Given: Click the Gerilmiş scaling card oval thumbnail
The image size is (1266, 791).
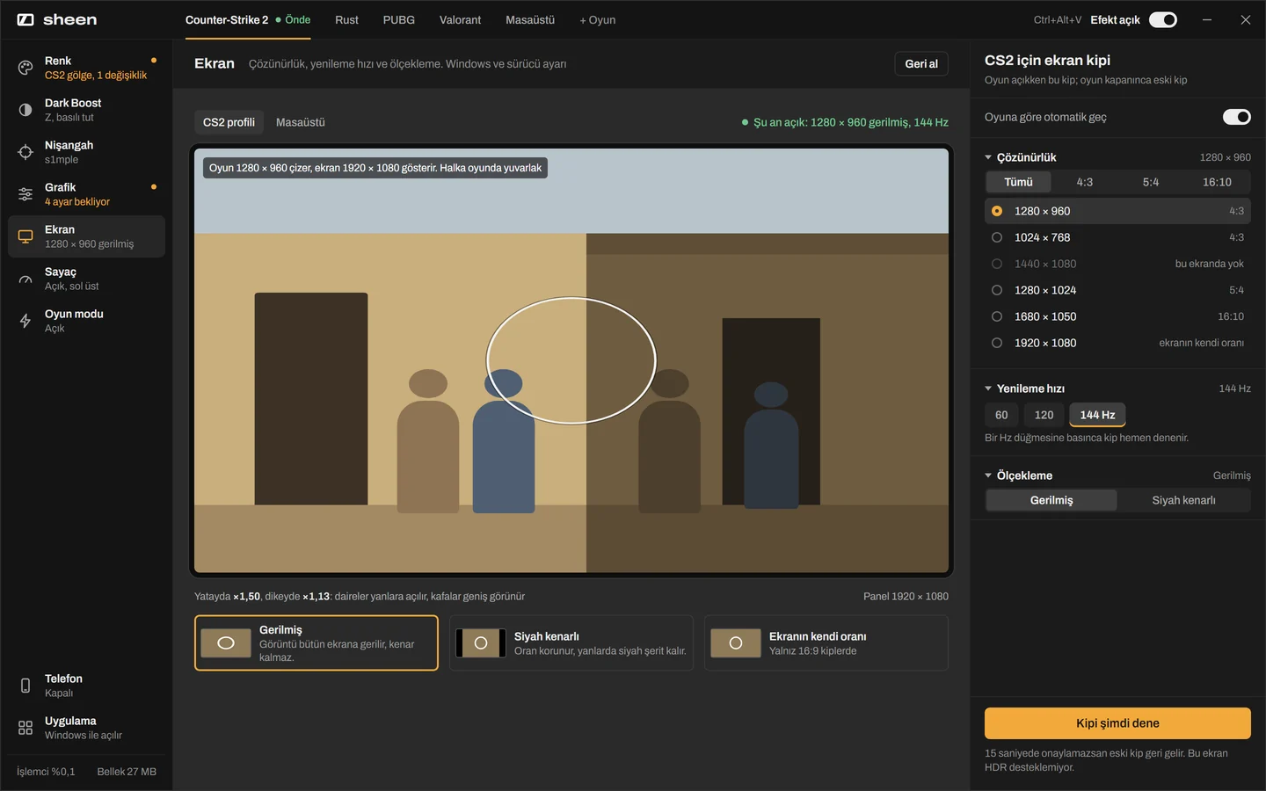Looking at the screenshot, I should (x=226, y=643).
